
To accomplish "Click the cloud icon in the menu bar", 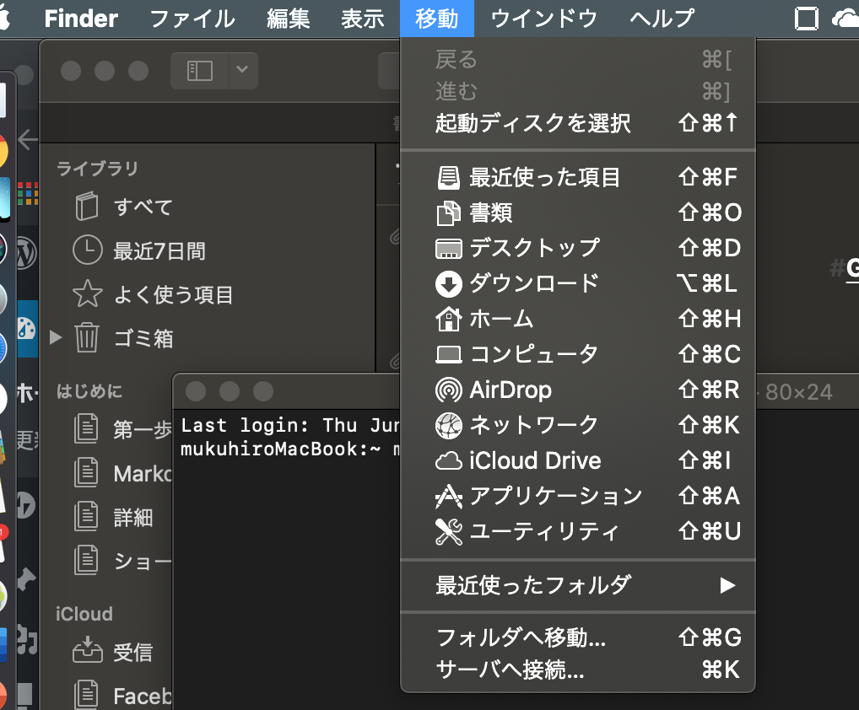I will (845, 19).
